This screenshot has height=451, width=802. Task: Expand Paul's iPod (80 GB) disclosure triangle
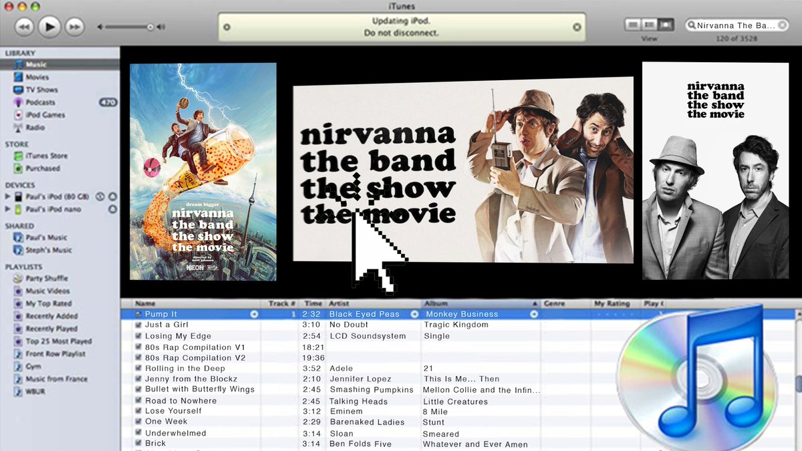tap(7, 196)
